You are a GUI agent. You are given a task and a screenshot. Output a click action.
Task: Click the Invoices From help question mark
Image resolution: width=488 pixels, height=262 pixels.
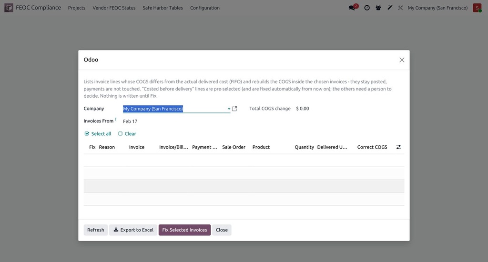pos(115,119)
